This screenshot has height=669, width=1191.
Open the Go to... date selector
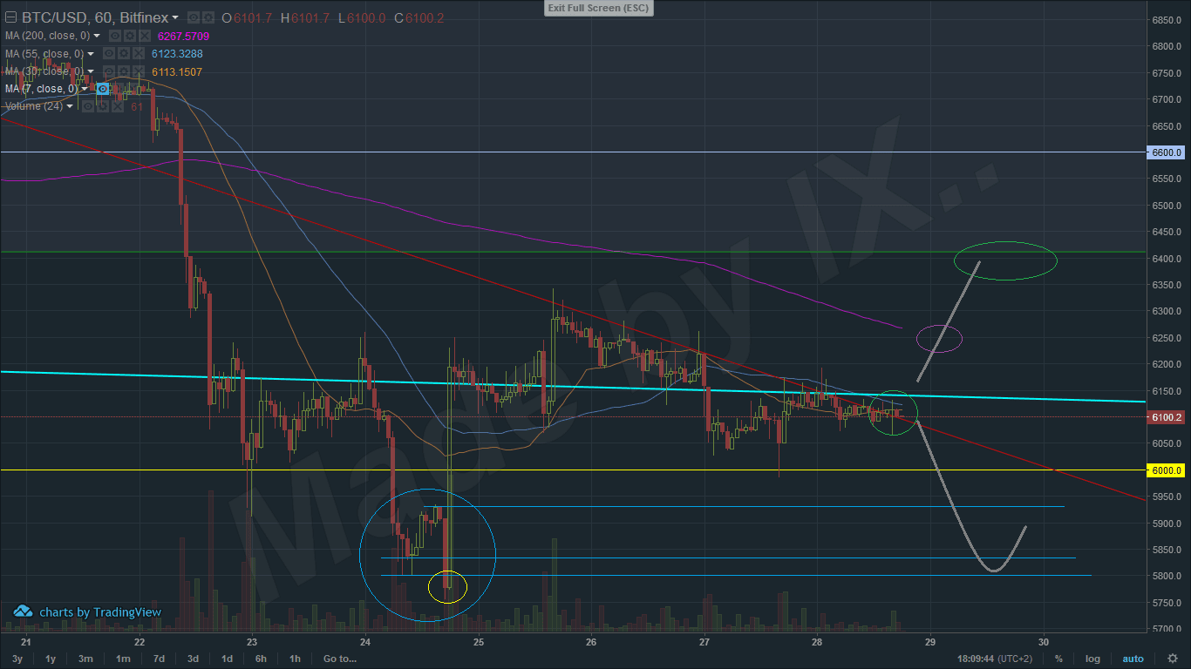point(339,659)
